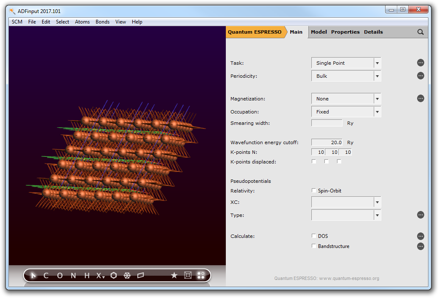This screenshot has width=439, height=298.
Task: Toggle second K-points displaced checkbox
Action: point(327,161)
